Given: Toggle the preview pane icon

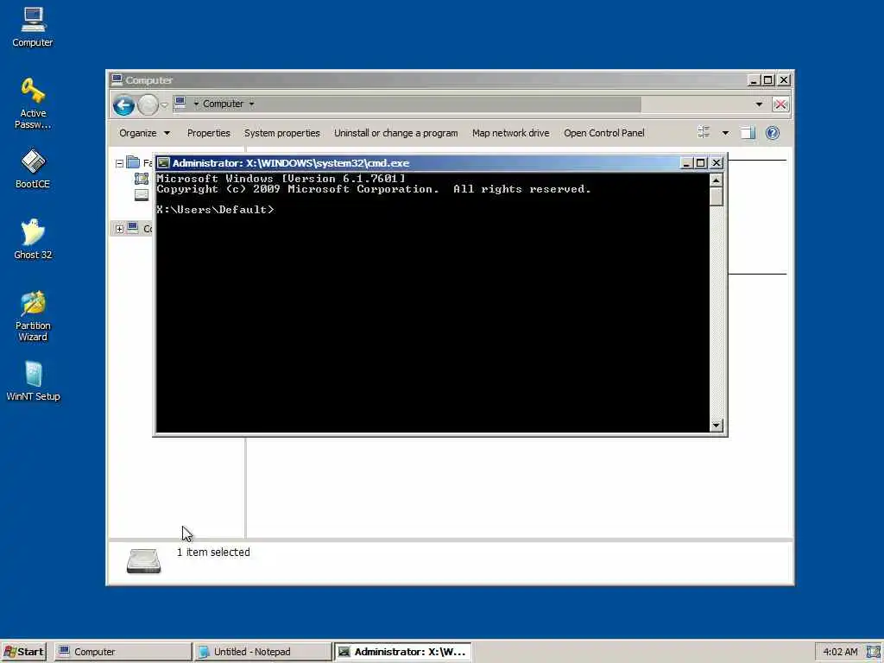Looking at the screenshot, I should pyautogui.click(x=748, y=133).
